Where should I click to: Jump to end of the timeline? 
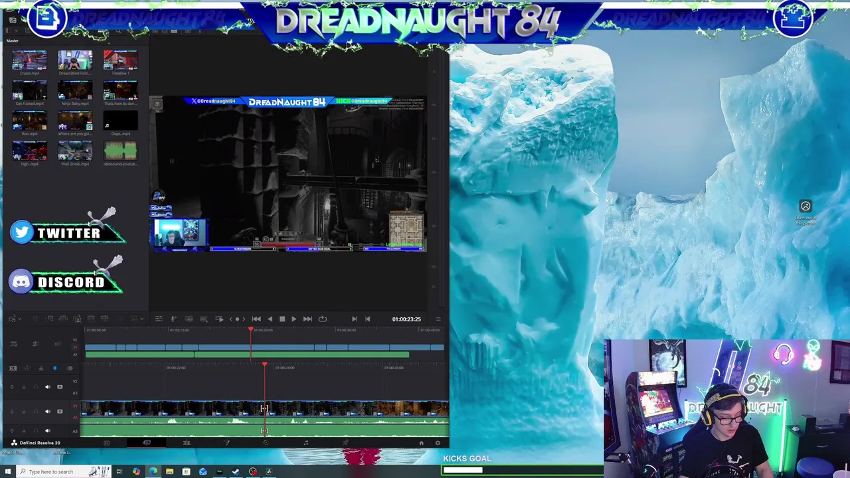307,319
